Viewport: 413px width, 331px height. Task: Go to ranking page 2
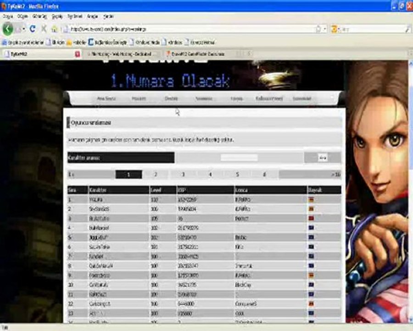click(156, 174)
